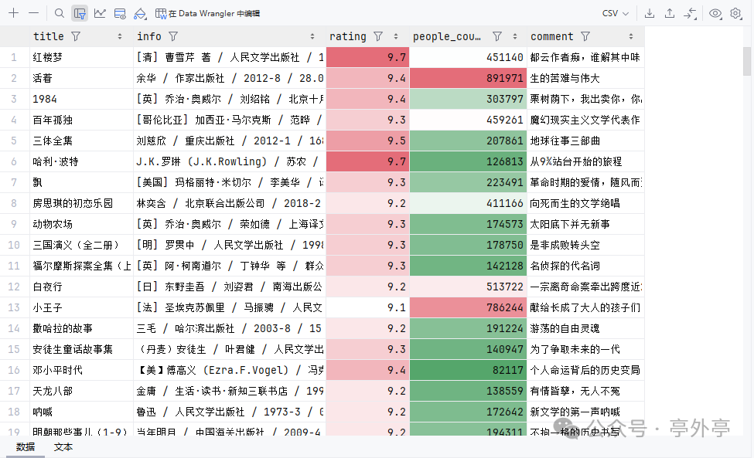This screenshot has height=458, width=754.
Task: Click the add row plus icon
Action: coord(13,13)
